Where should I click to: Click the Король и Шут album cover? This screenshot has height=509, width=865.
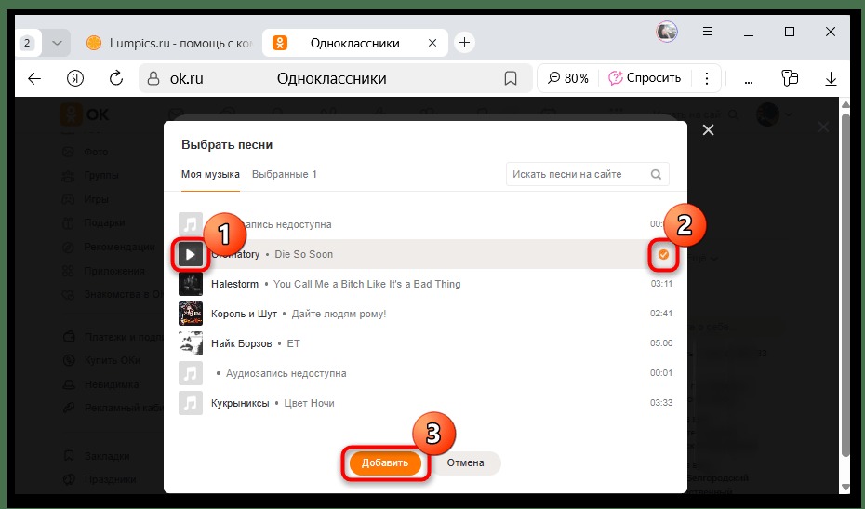[191, 314]
